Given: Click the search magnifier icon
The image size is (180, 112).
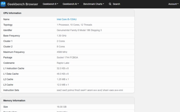Looking at the screenshot, I should click(x=110, y=4).
